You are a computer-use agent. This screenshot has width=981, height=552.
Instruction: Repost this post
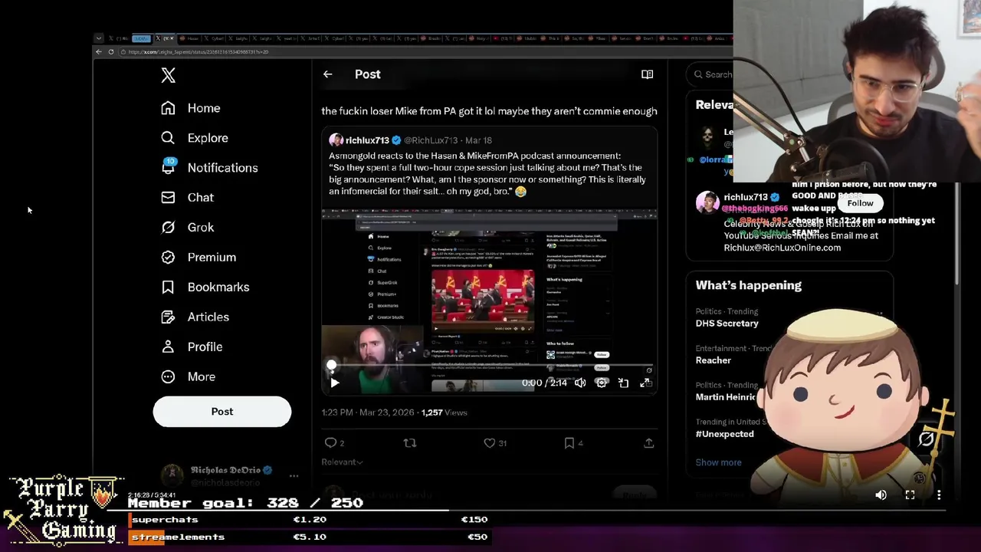410,443
